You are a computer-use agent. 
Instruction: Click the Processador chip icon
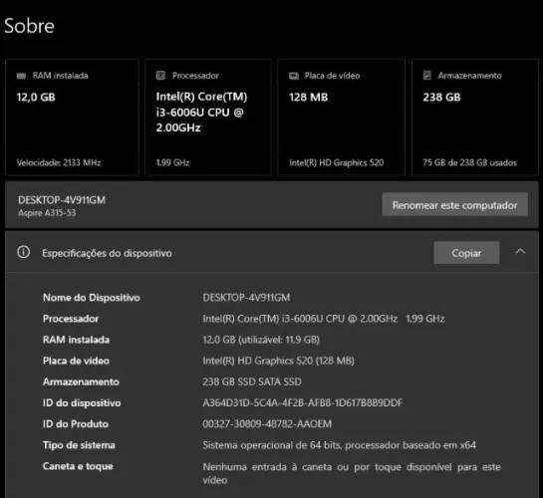[x=160, y=76]
